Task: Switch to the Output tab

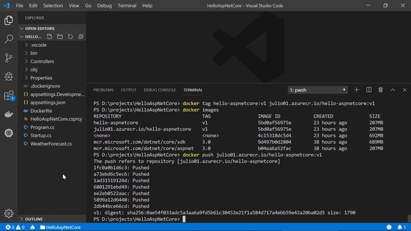Action: pos(128,90)
